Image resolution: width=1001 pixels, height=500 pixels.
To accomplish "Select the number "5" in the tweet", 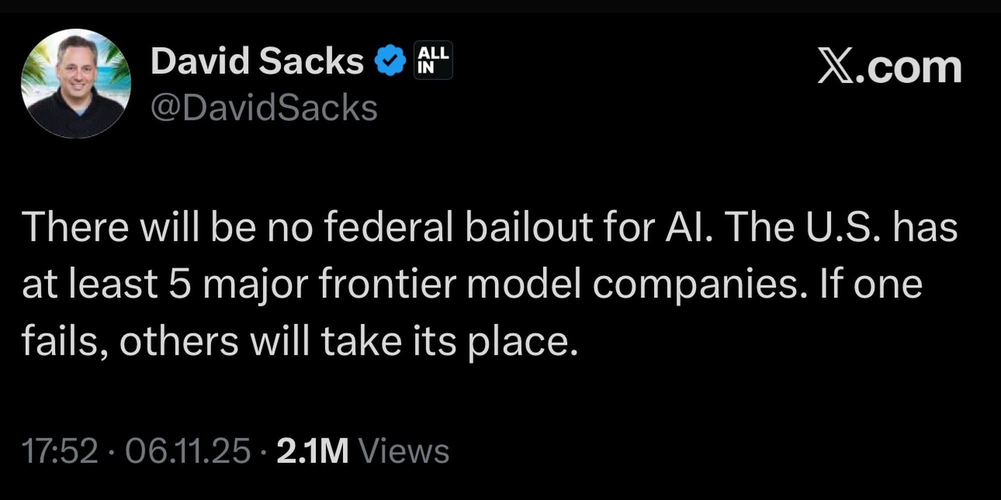I will coord(179,284).
